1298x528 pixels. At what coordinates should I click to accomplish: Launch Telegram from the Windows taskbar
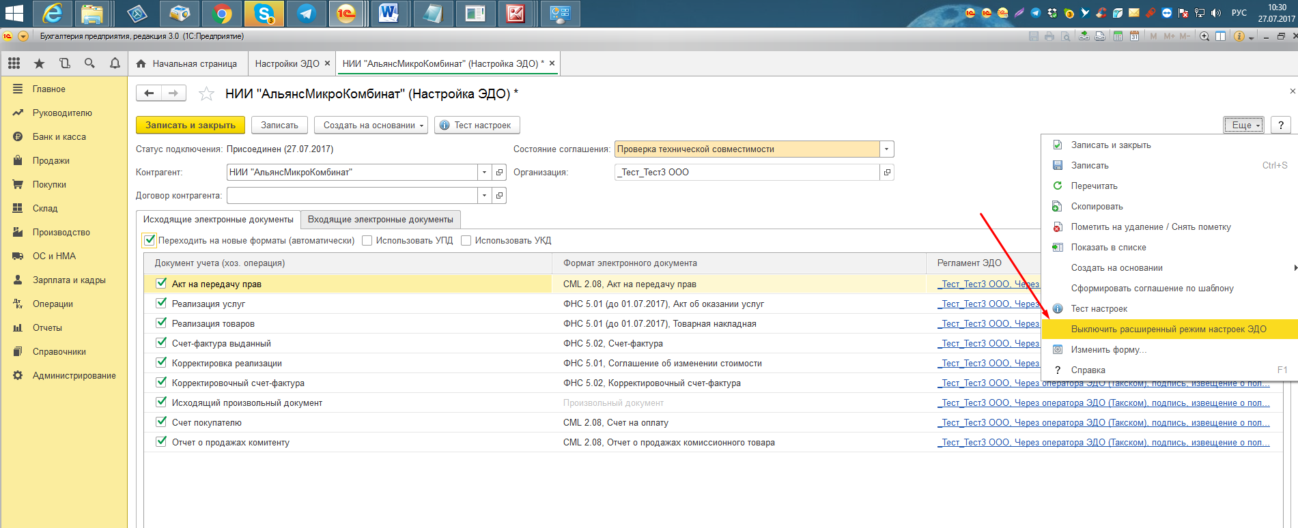coord(305,14)
